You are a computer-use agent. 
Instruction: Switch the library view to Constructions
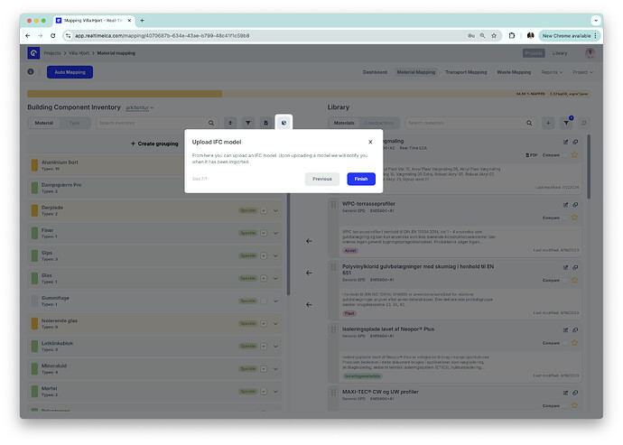(x=378, y=123)
